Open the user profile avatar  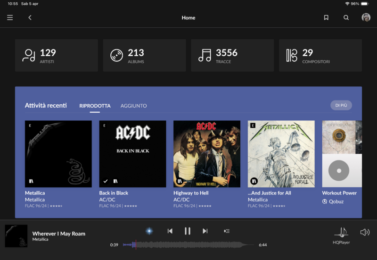(x=366, y=17)
